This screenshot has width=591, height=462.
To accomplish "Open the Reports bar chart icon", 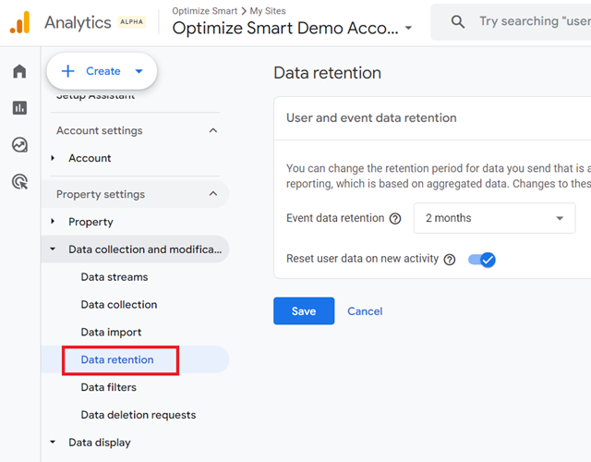I will click(19, 108).
